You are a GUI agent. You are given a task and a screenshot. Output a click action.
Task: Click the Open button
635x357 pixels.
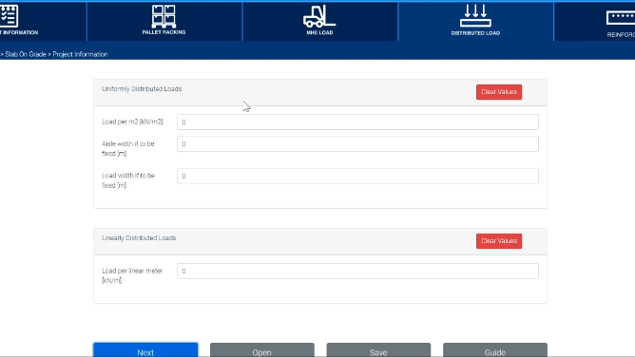click(262, 350)
